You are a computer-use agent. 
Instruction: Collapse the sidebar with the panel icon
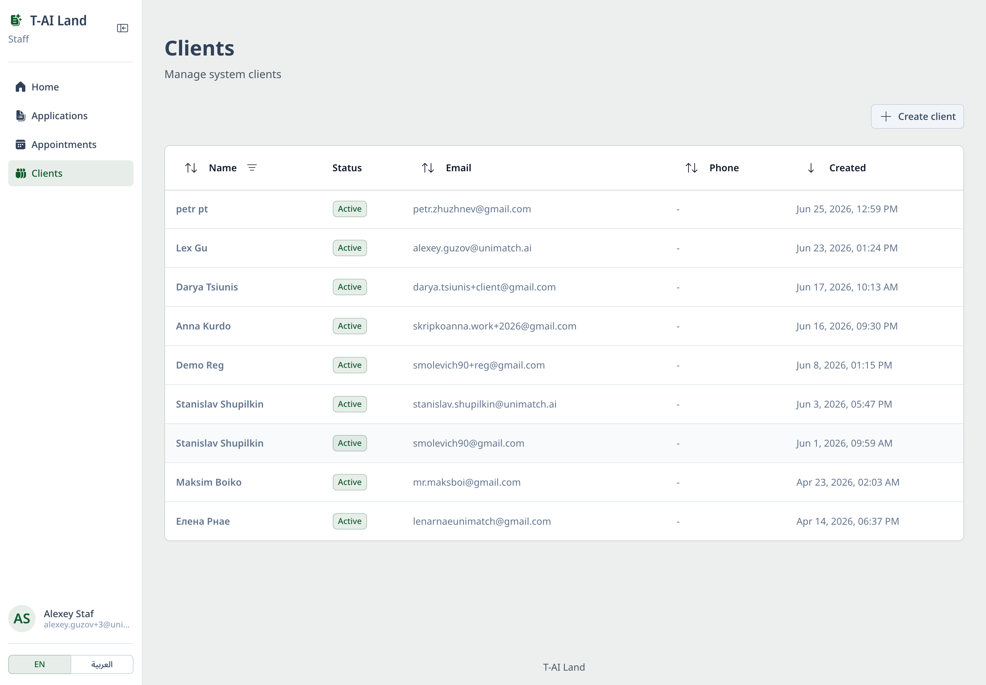pyautogui.click(x=122, y=28)
